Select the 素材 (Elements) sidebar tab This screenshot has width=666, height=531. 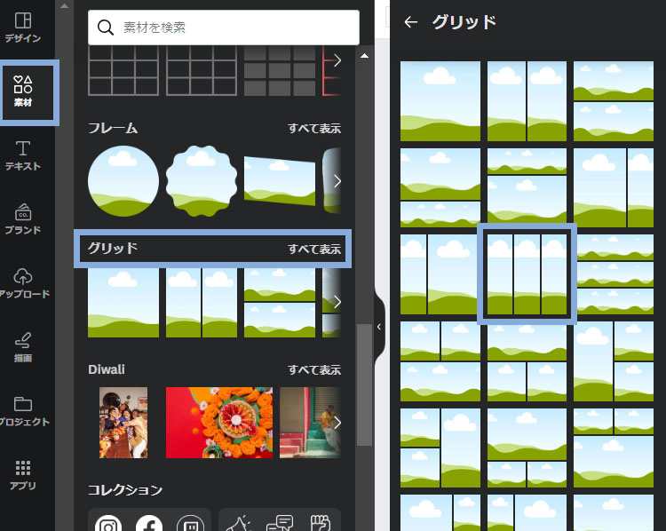(x=23, y=91)
